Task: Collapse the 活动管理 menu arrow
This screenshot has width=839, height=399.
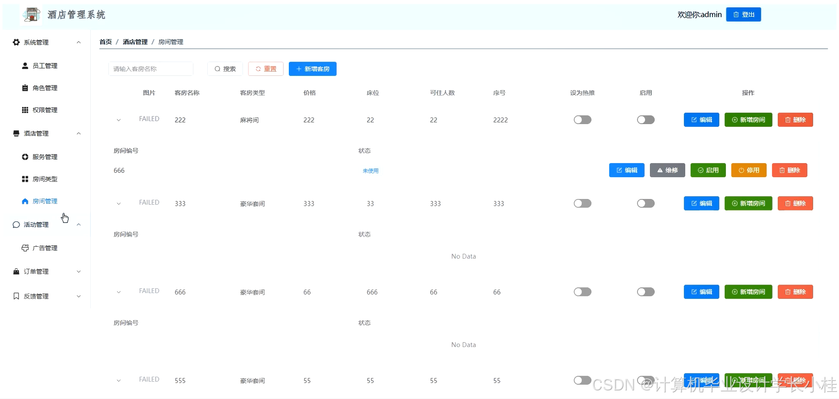Action: [x=79, y=225]
